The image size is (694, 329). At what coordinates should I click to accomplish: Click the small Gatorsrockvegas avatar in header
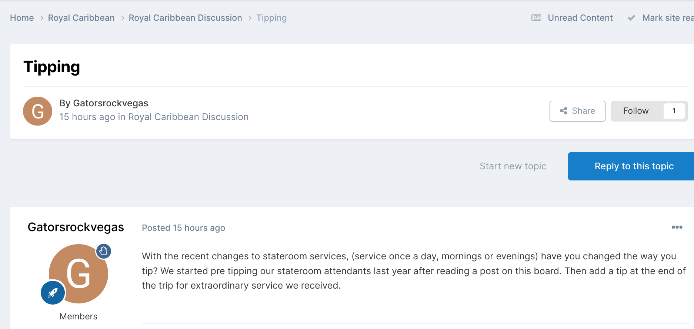point(38,111)
